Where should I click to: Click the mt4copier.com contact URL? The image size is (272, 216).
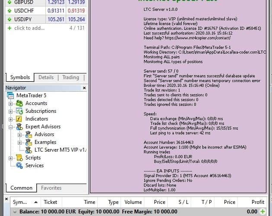coord(198,38)
